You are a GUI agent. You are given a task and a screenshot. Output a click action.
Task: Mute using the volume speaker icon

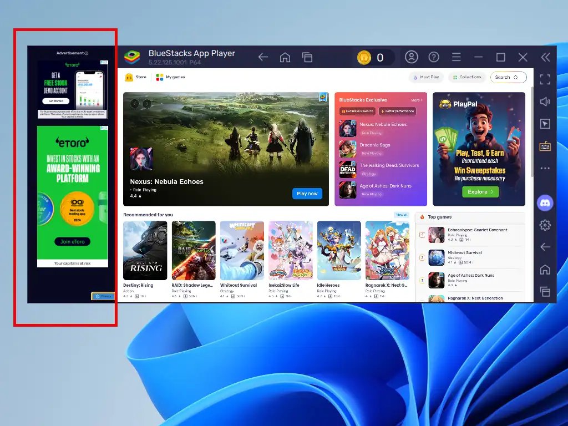click(545, 102)
